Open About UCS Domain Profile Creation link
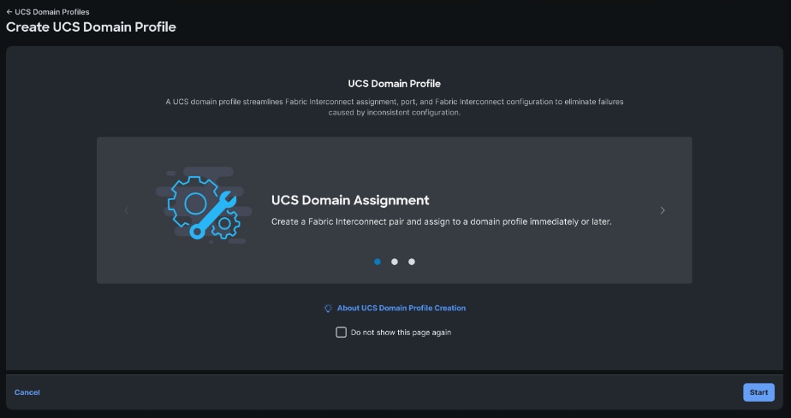The width and height of the screenshot is (791, 418). pyautogui.click(x=401, y=309)
